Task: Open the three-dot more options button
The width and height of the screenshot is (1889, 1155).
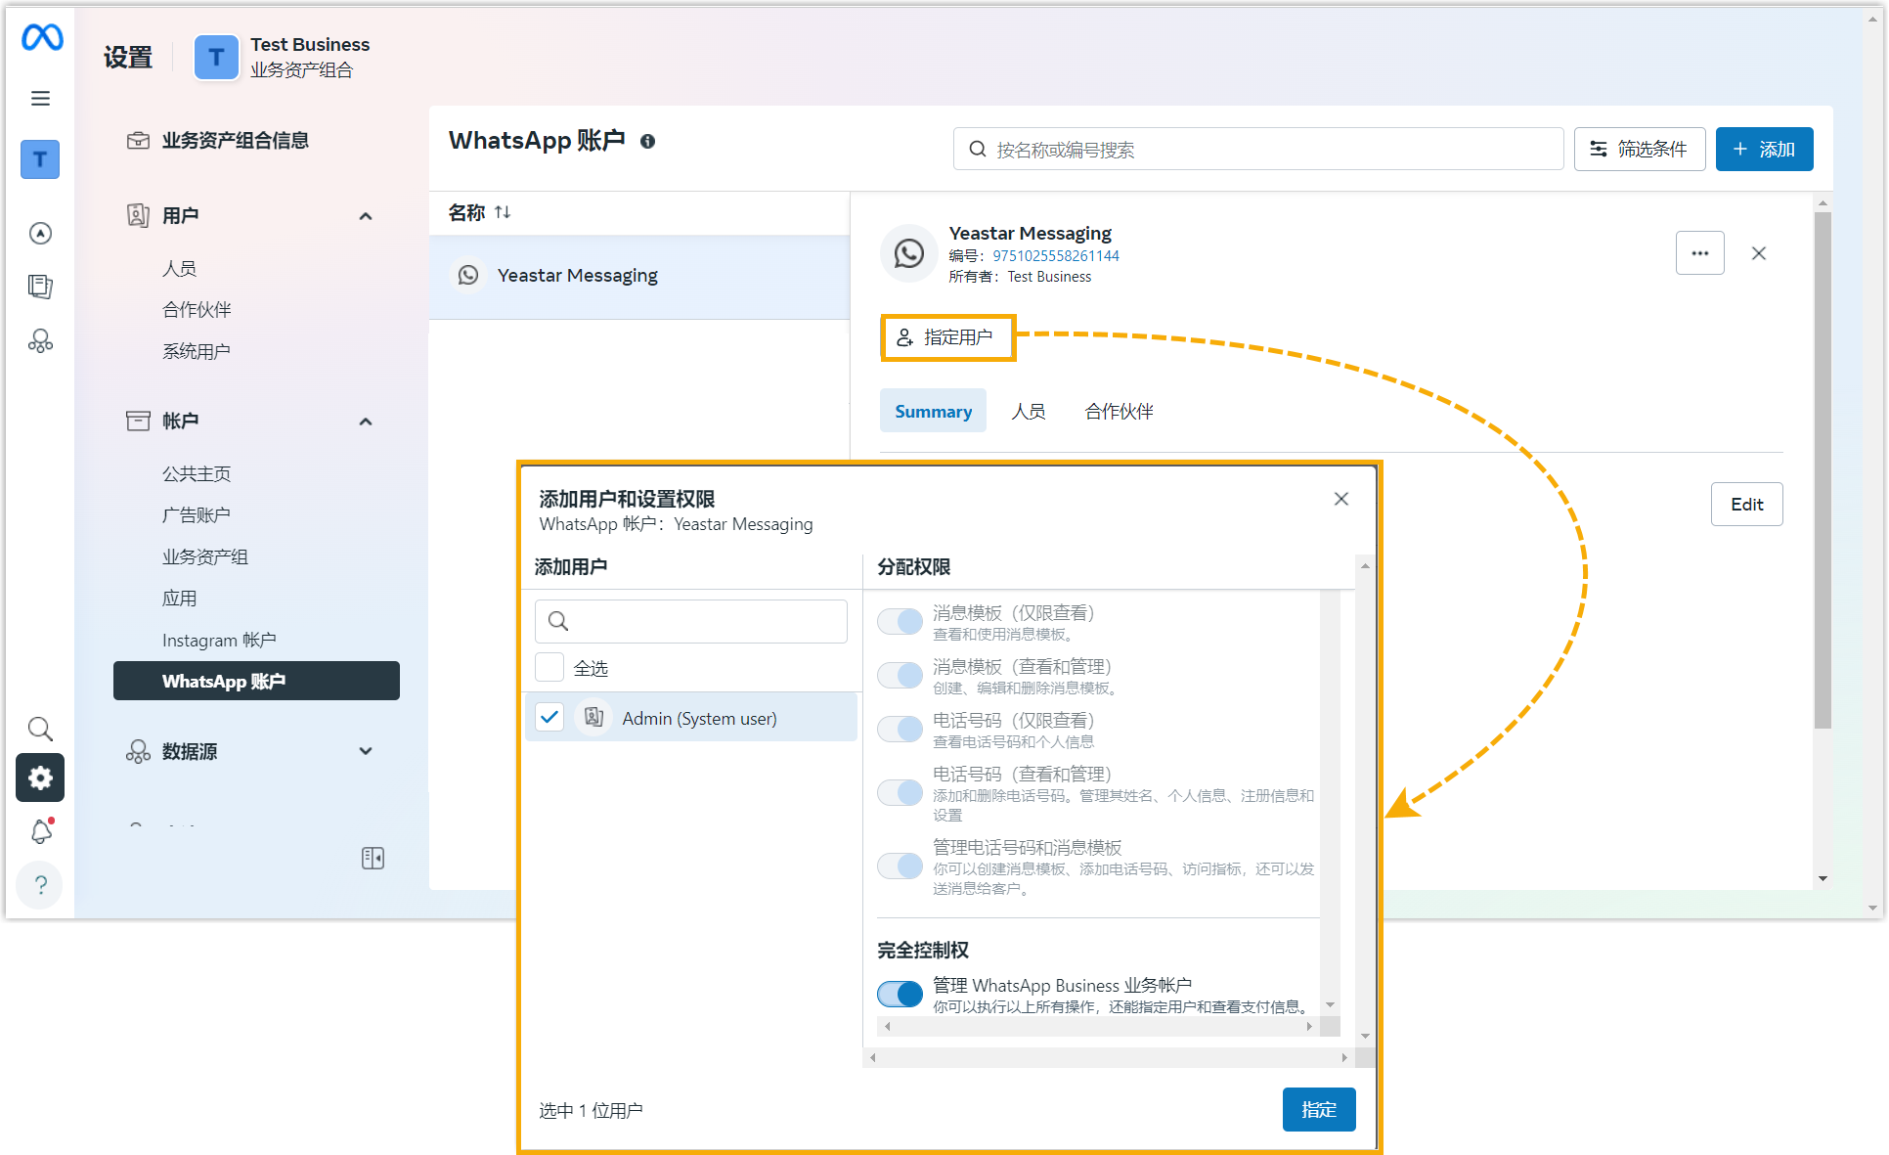Action: [1699, 253]
